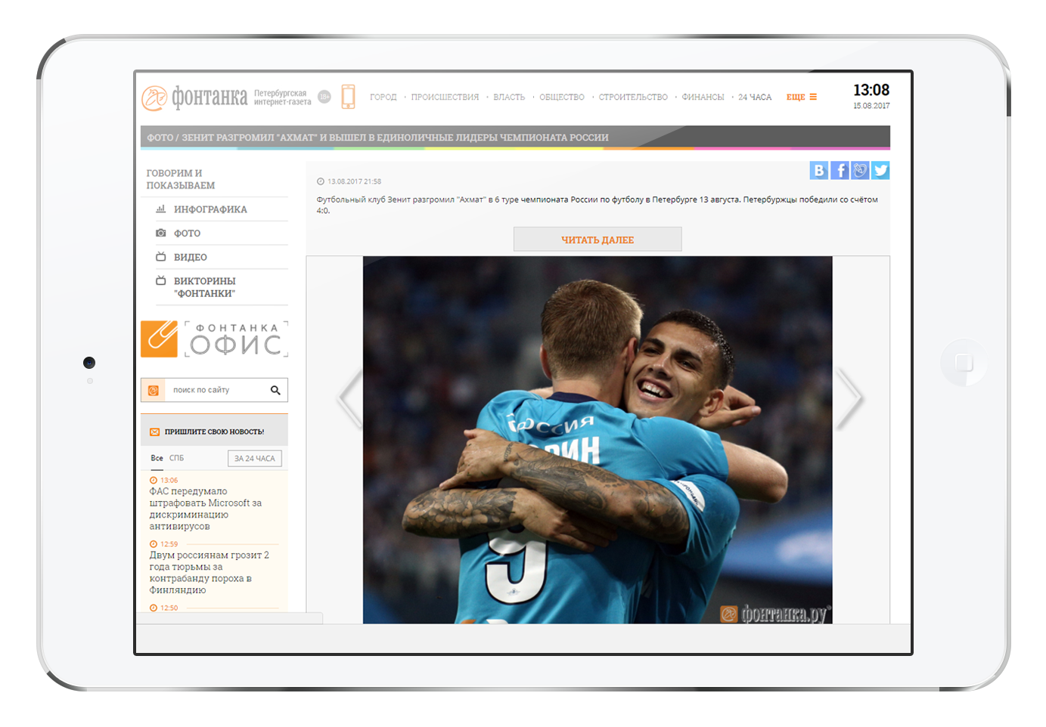Open the СТРОИТЕЛЬСТВО section

click(x=633, y=97)
